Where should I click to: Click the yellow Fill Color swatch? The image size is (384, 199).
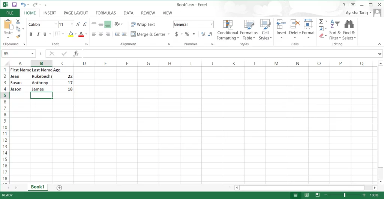(x=71, y=34)
